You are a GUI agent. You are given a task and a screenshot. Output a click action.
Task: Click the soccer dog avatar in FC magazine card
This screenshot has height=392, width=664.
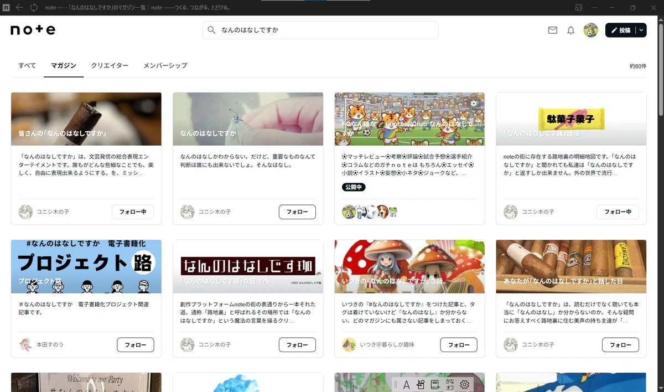[349, 212]
